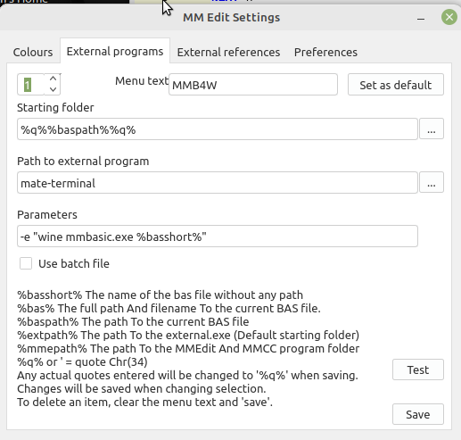Click the Save button

[x=418, y=414]
